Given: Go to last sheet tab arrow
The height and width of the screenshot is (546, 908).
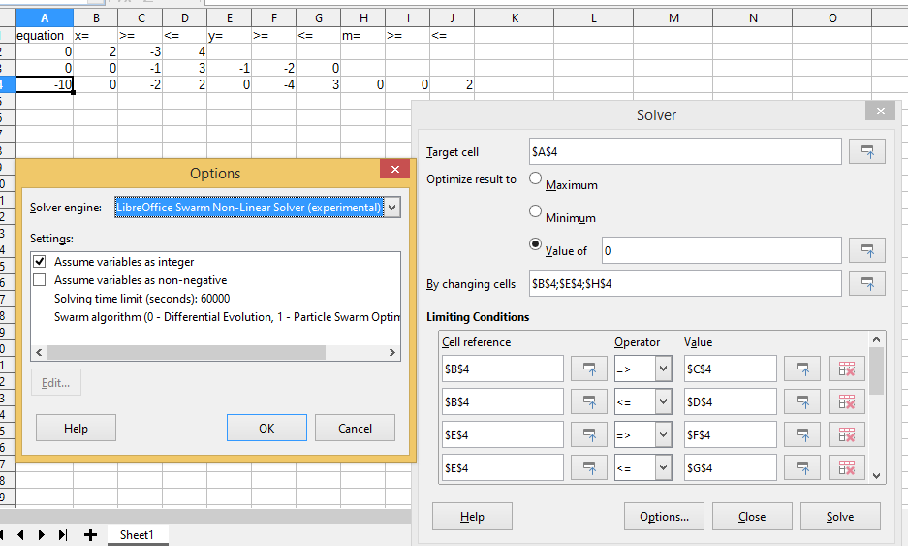Looking at the screenshot, I should [x=63, y=534].
